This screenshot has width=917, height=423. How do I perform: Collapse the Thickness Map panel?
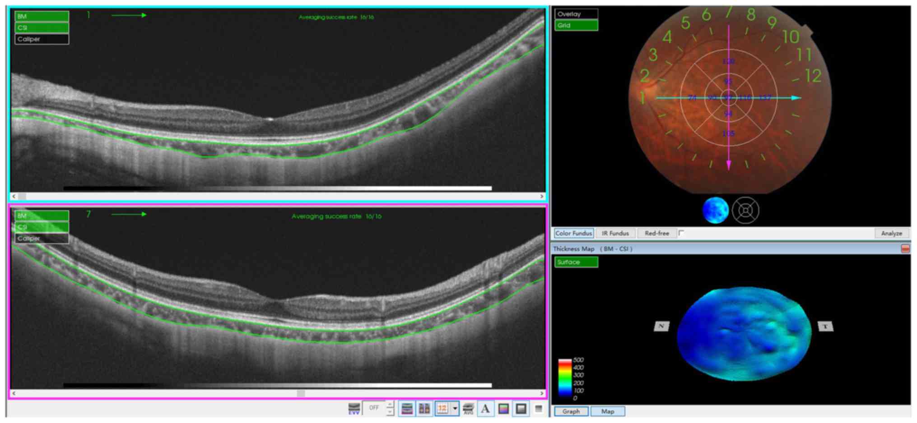point(905,249)
